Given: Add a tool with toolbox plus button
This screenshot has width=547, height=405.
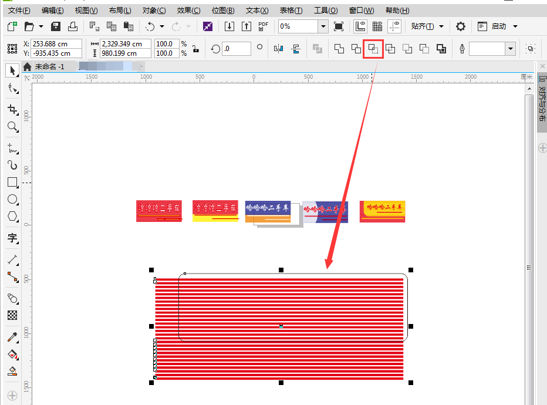Looking at the screenshot, I should tap(12, 396).
